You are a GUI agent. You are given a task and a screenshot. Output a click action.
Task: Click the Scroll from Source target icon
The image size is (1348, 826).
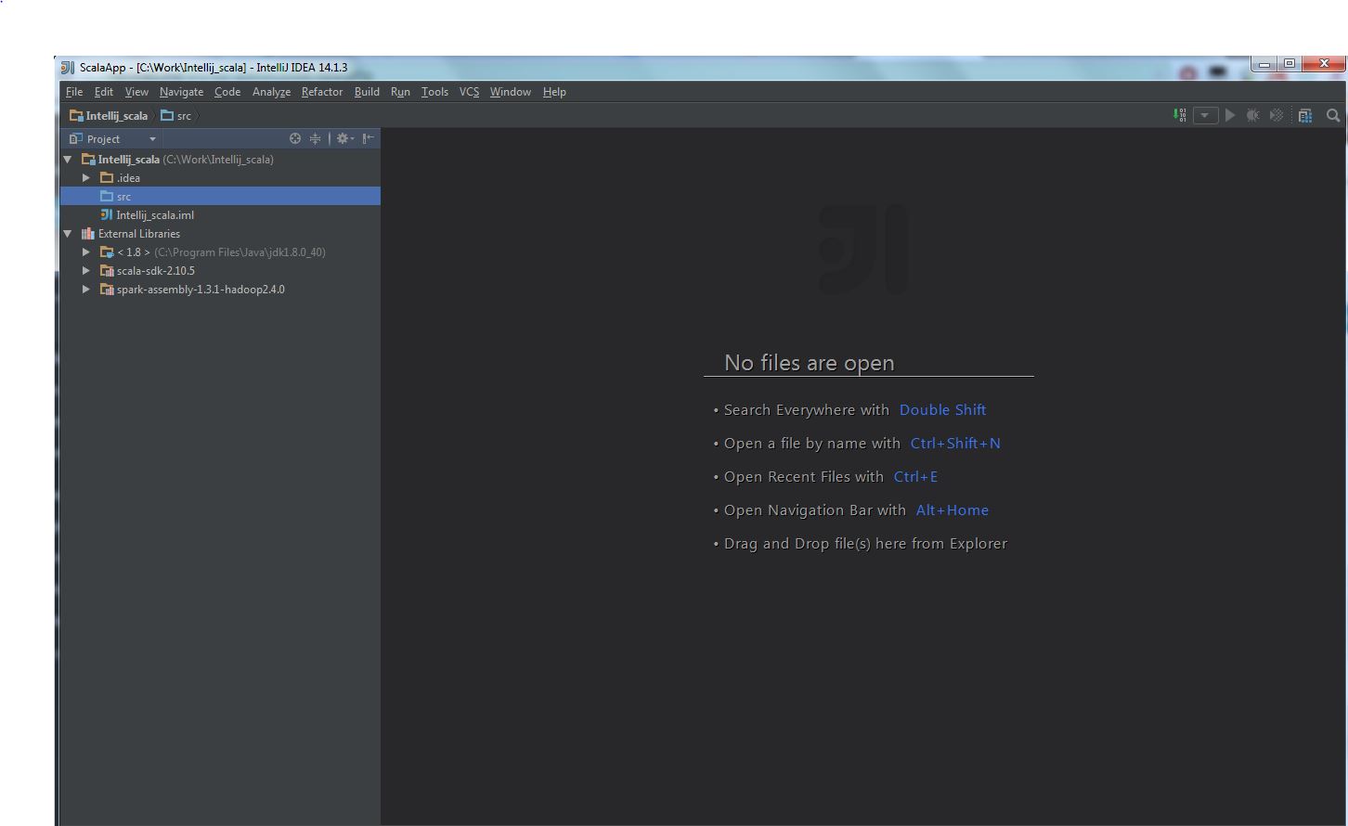[x=295, y=138]
